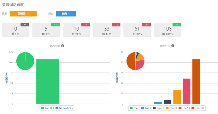Click the info icon beside 顶部分布

click(x=173, y=46)
